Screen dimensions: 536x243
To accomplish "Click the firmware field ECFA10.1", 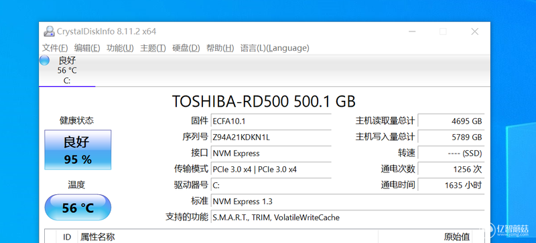I will coord(271,121).
